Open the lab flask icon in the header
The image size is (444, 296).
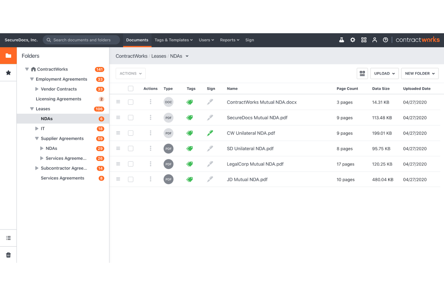pos(341,40)
